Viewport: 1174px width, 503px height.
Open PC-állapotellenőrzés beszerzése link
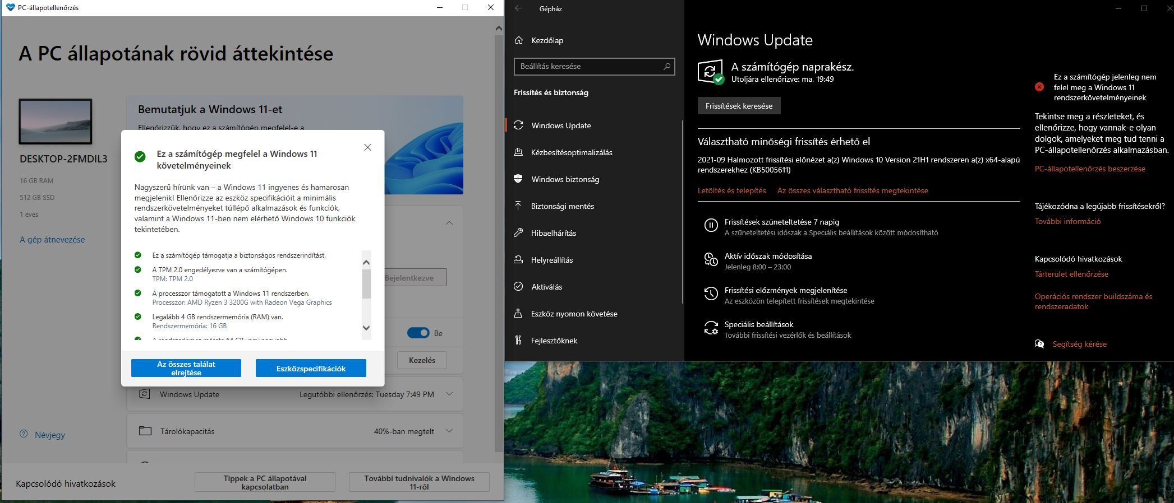[x=1090, y=169]
